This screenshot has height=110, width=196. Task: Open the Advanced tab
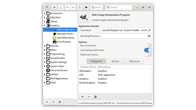coord(134,61)
